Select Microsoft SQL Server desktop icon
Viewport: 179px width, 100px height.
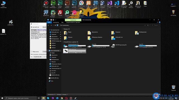click(81, 14)
